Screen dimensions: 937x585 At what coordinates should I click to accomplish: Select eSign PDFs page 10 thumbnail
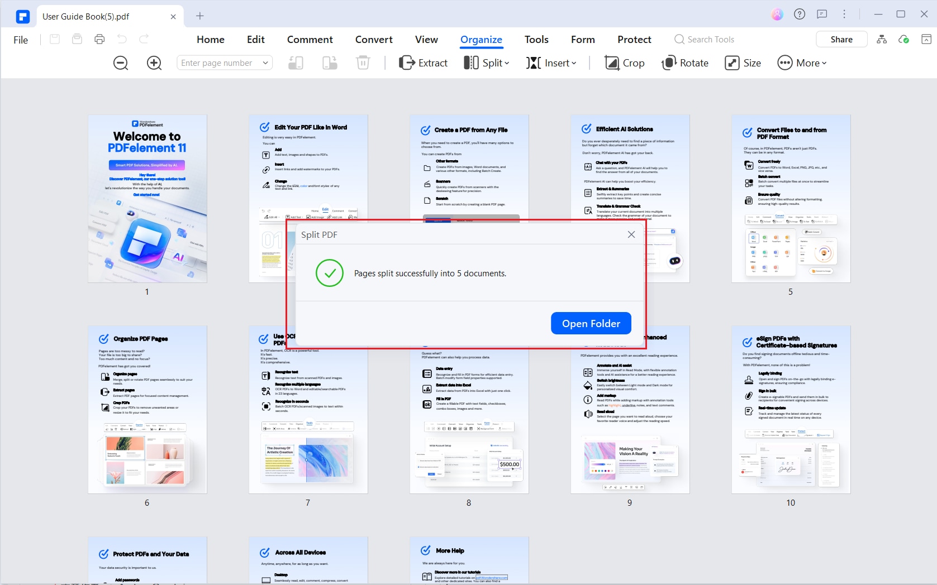(x=791, y=410)
